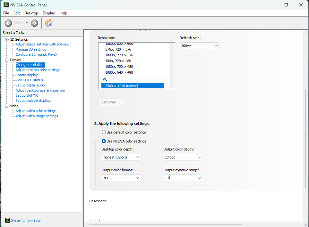The width and height of the screenshot is (309, 227).
Task: Open the Help menu
Action: (x=63, y=13)
